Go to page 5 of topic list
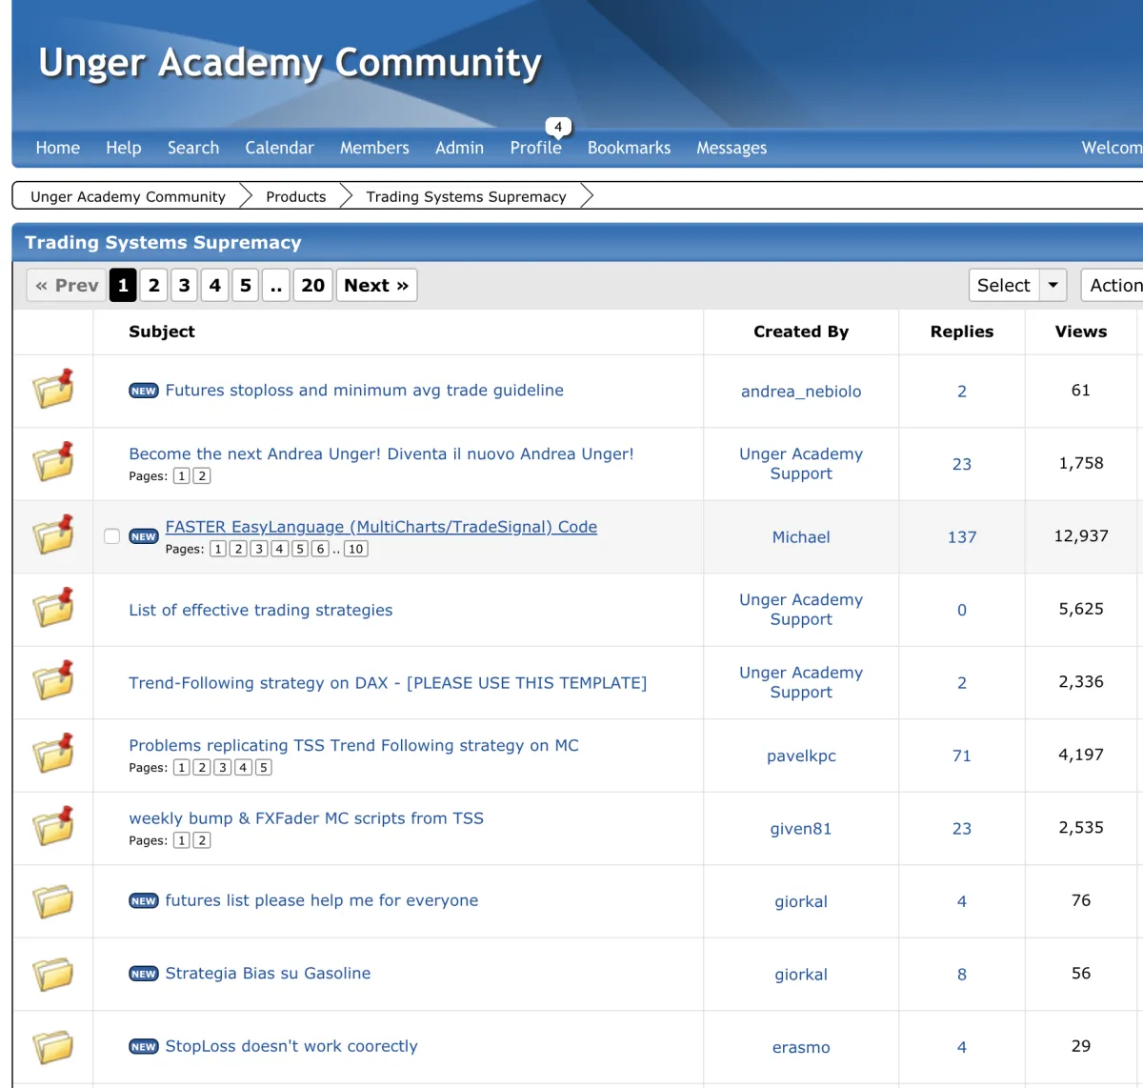The image size is (1143, 1088). tap(245, 285)
